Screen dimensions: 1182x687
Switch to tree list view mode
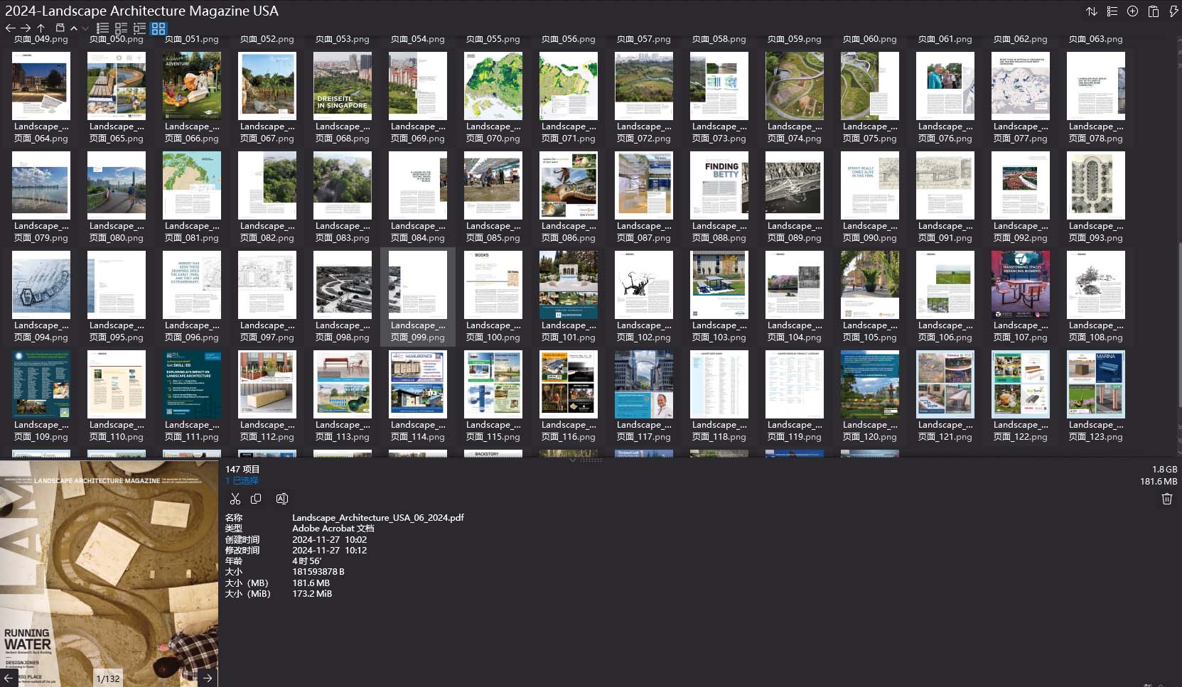click(140, 28)
